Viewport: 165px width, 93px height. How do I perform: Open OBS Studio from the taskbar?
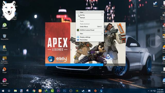71,91
